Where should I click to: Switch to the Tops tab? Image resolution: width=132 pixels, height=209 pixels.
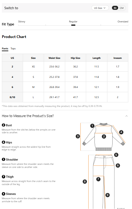coord(13,48)
